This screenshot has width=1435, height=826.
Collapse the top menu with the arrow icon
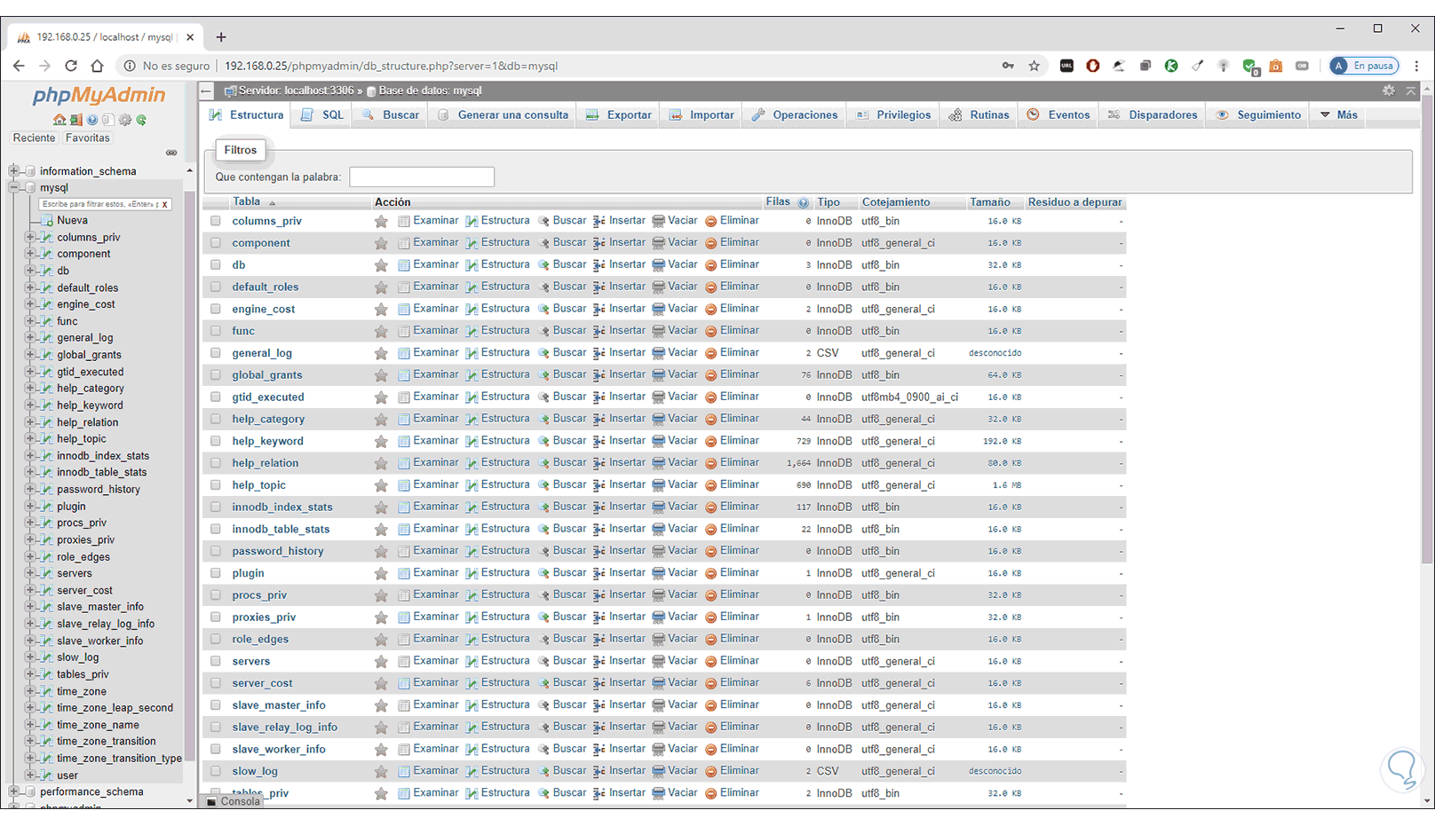coord(1410,90)
